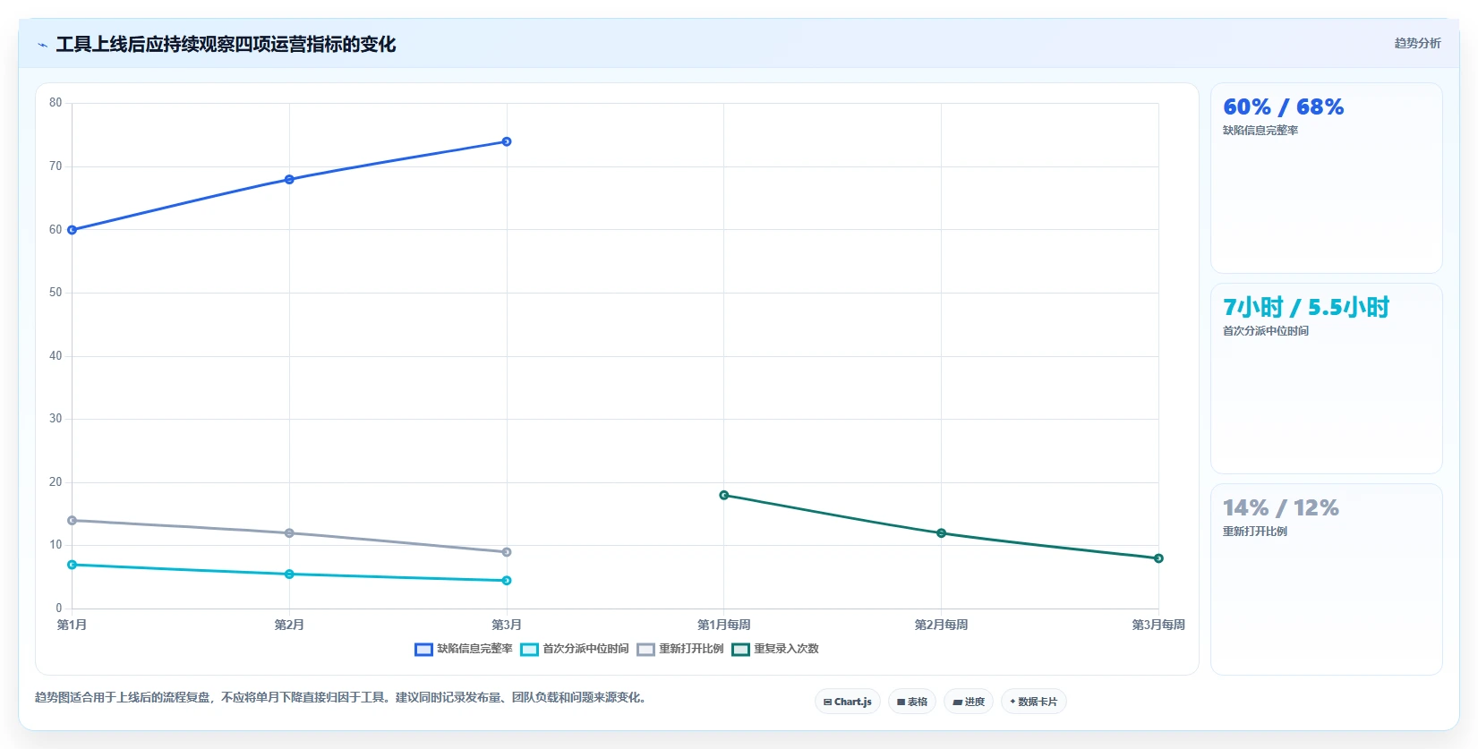Click the 缺陷信息完整率 label in the first card

pyautogui.click(x=1260, y=131)
